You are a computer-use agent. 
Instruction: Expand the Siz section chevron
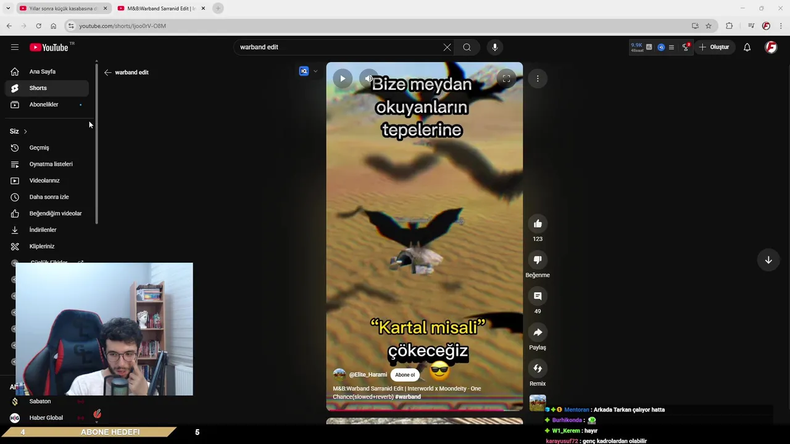click(25, 131)
